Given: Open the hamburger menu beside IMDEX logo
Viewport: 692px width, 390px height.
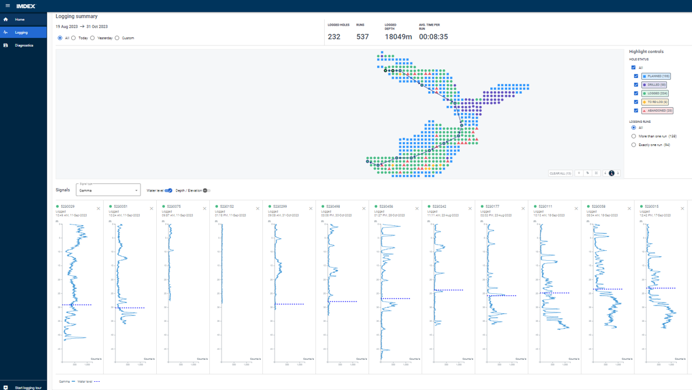Looking at the screenshot, I should (x=8, y=6).
